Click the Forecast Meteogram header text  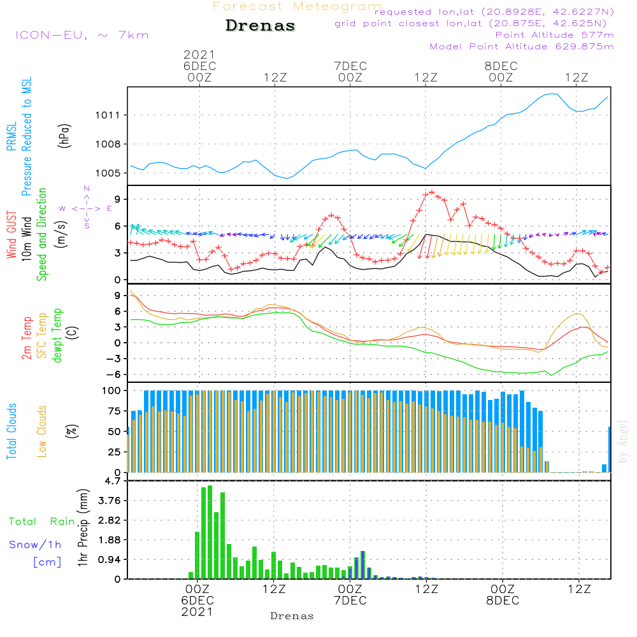pyautogui.click(x=297, y=6)
